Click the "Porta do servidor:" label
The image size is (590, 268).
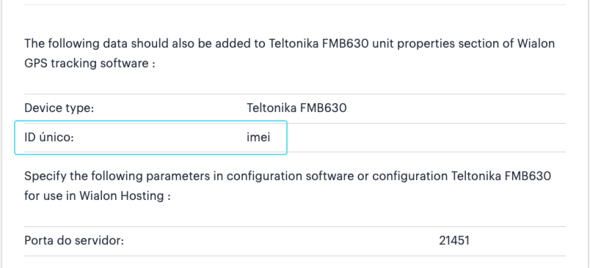[74, 240]
